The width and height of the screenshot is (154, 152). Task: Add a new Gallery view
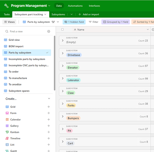point(49,126)
